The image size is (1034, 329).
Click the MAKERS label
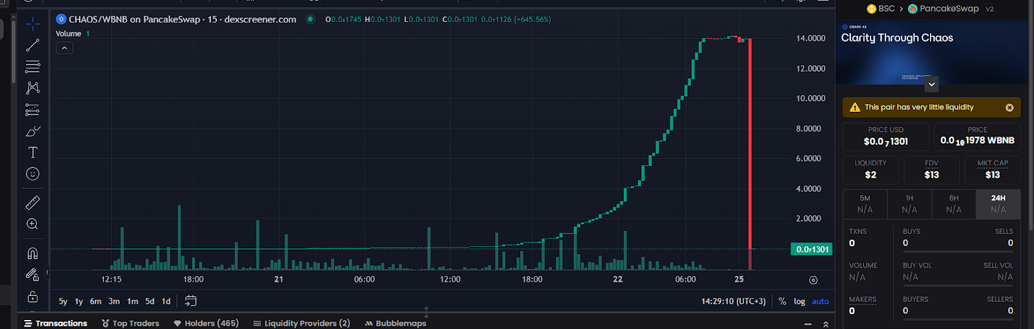point(863,299)
